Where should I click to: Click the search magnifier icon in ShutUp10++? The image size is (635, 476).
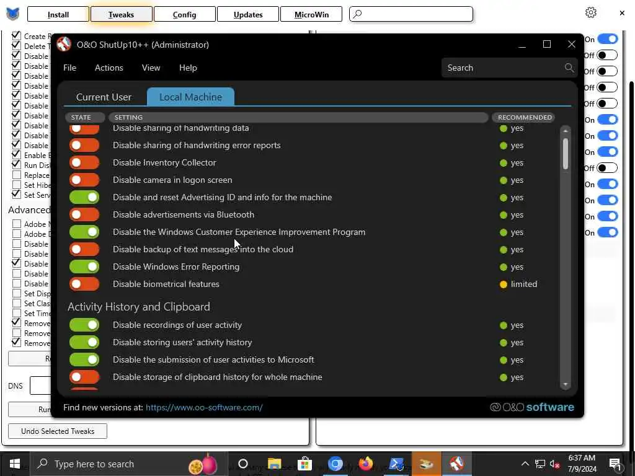tap(569, 68)
